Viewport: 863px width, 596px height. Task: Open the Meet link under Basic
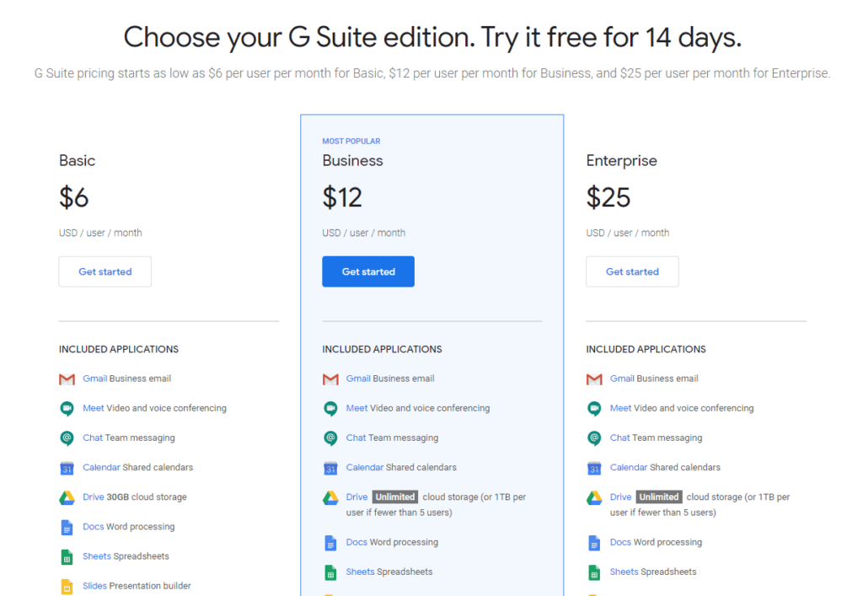click(x=93, y=408)
